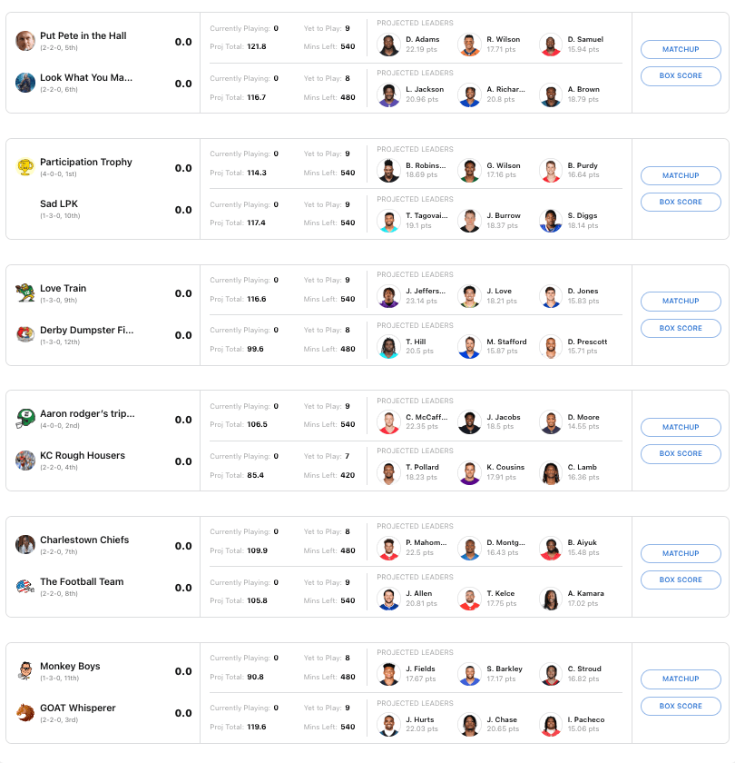Click The Football Team helmet logo
This screenshot has width=735, height=763.
[x=25, y=587]
